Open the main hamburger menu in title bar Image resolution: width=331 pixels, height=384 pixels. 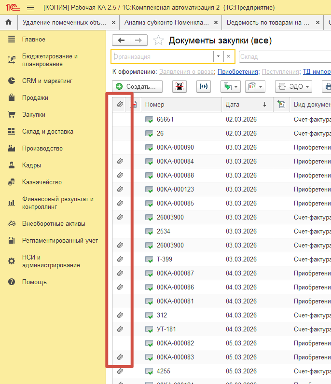[x=30, y=8]
